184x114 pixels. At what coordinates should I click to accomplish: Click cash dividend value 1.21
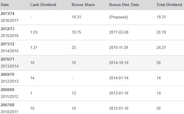34,48
